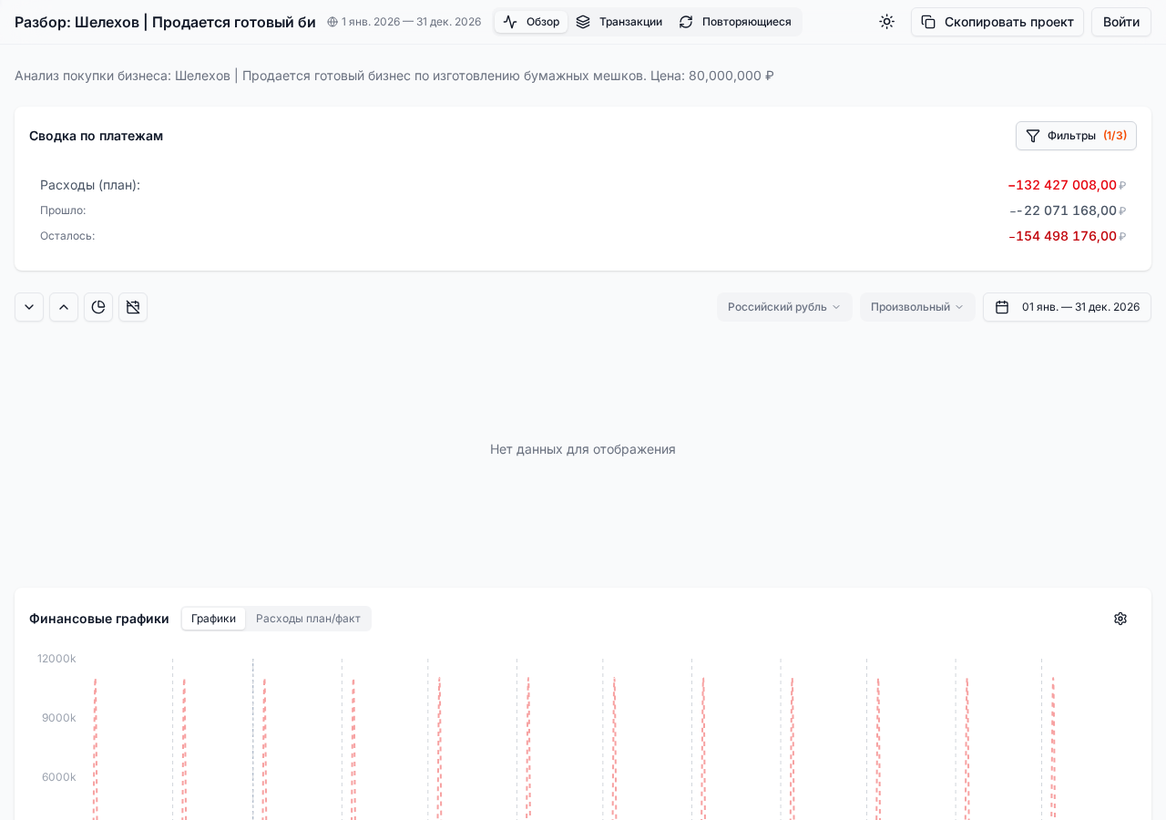Keep Графики view selected
The height and width of the screenshot is (820, 1166).
pos(212,619)
